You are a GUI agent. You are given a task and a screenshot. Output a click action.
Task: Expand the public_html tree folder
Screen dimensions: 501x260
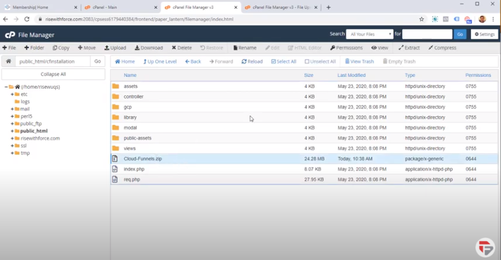(12, 131)
